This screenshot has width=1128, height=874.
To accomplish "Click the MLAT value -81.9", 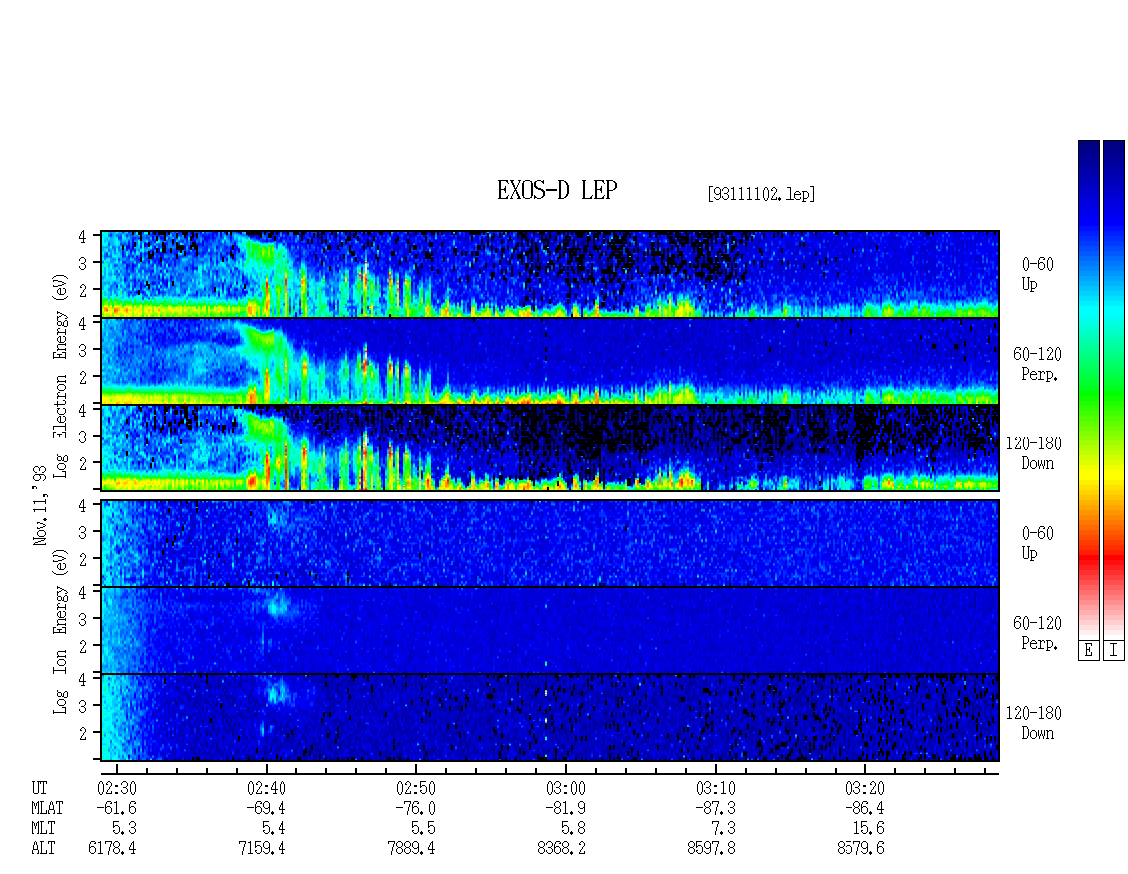I will [565, 808].
